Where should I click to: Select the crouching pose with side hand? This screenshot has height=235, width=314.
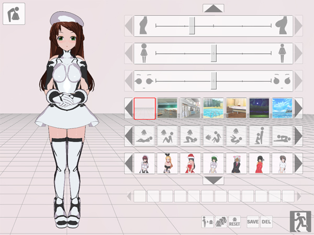coord(214,136)
